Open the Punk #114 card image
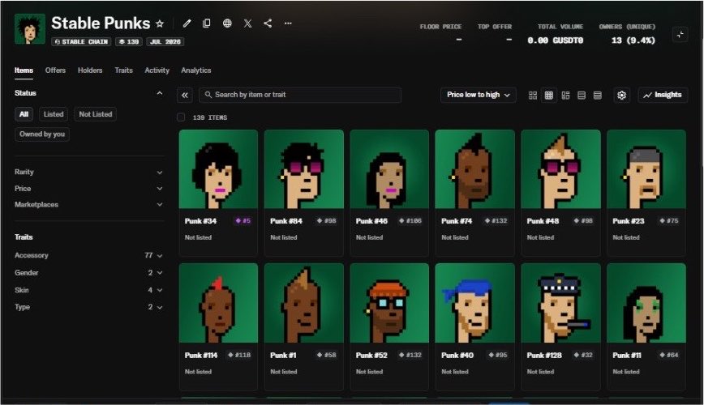This screenshot has height=405, width=704. 218,303
